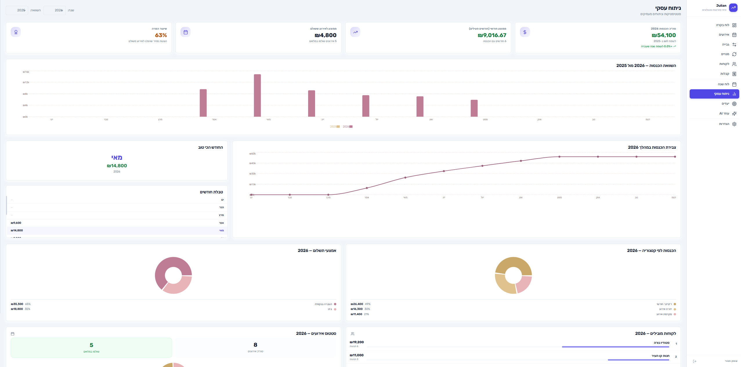Click the 5 שולמו במלואם green status card
This screenshot has height=367, width=741.
click(91, 348)
